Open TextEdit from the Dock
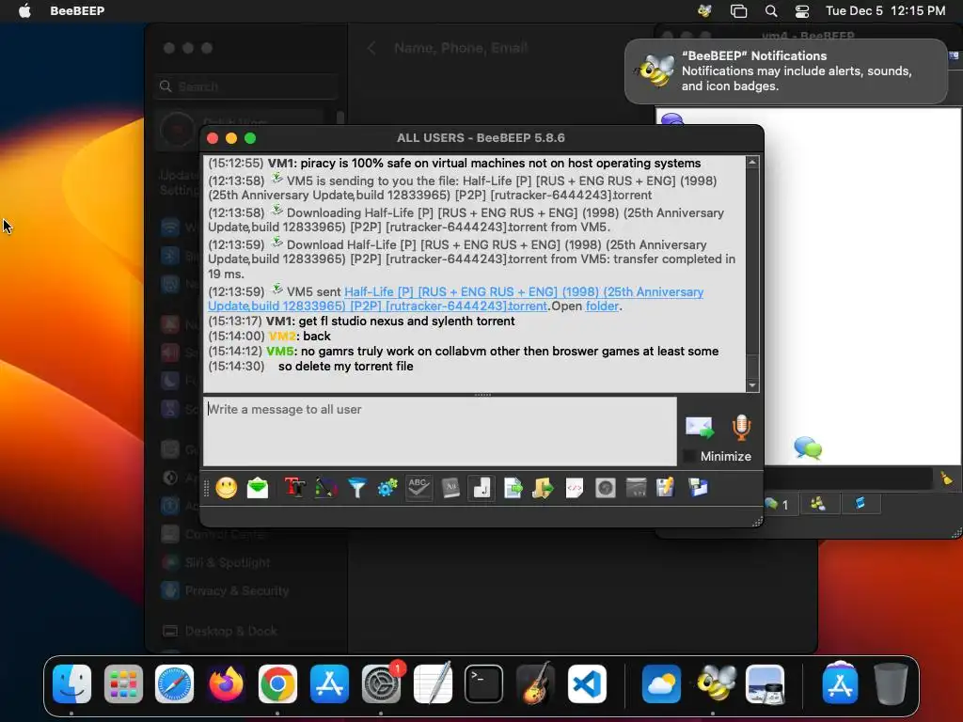This screenshot has width=963, height=722. pyautogui.click(x=433, y=684)
